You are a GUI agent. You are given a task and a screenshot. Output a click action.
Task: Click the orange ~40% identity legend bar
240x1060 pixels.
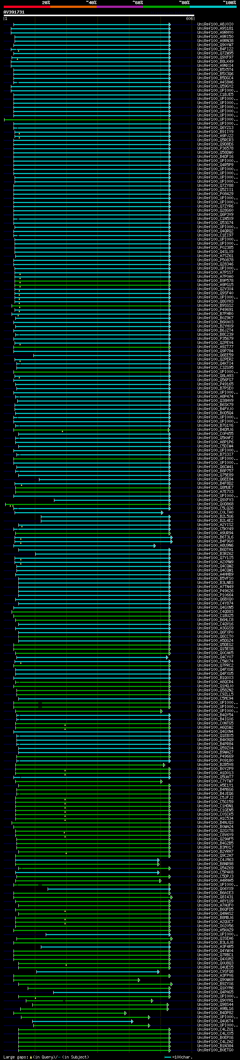point(73,7)
